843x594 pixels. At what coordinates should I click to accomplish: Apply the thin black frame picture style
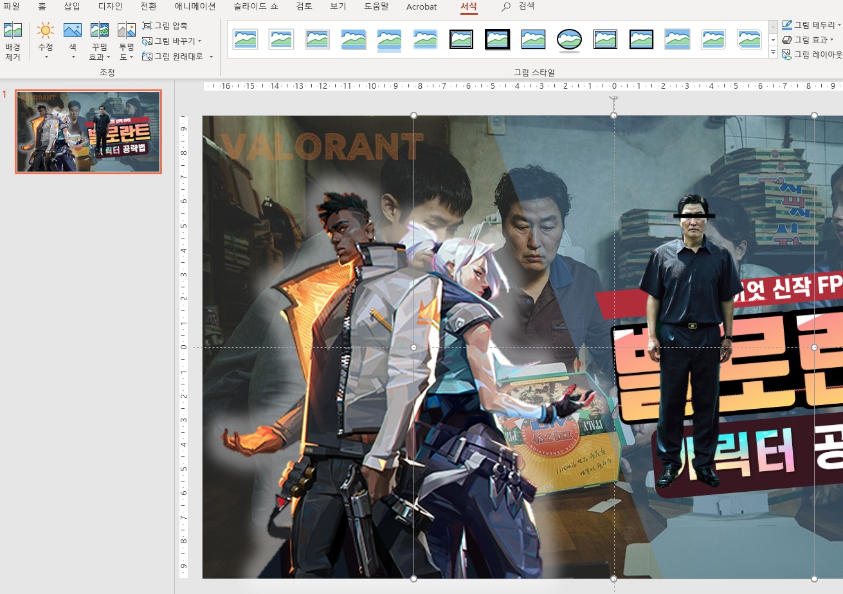tap(533, 39)
